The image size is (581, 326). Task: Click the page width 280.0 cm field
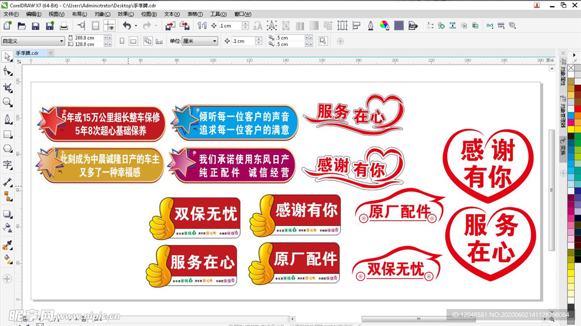89,38
